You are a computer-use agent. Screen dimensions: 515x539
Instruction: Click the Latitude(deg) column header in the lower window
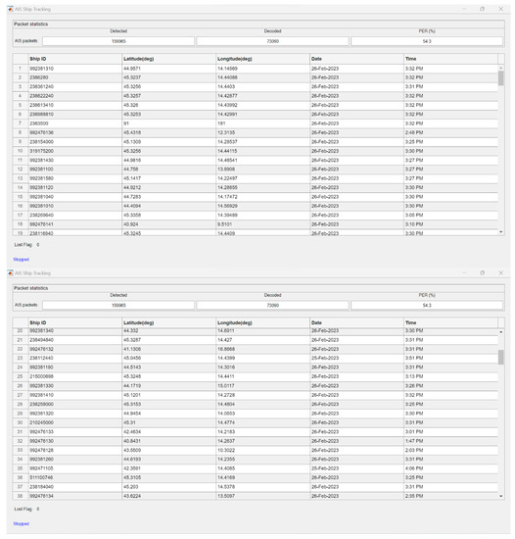coord(168,322)
